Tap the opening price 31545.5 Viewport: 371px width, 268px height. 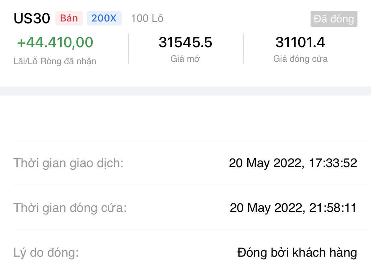pyautogui.click(x=185, y=43)
